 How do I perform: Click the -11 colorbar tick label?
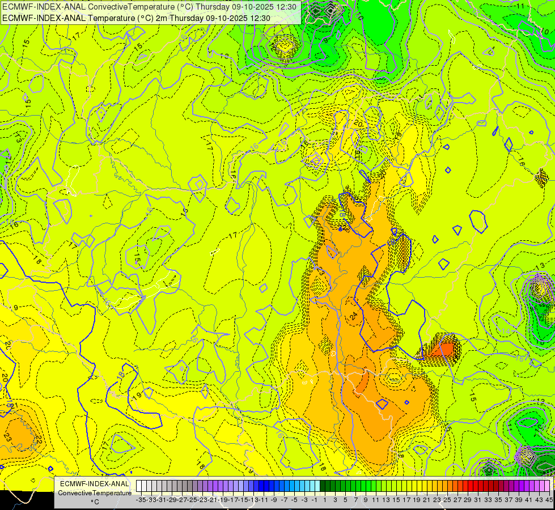pos(264,500)
